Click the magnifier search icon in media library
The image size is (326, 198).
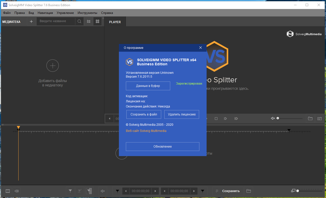(x=79, y=22)
